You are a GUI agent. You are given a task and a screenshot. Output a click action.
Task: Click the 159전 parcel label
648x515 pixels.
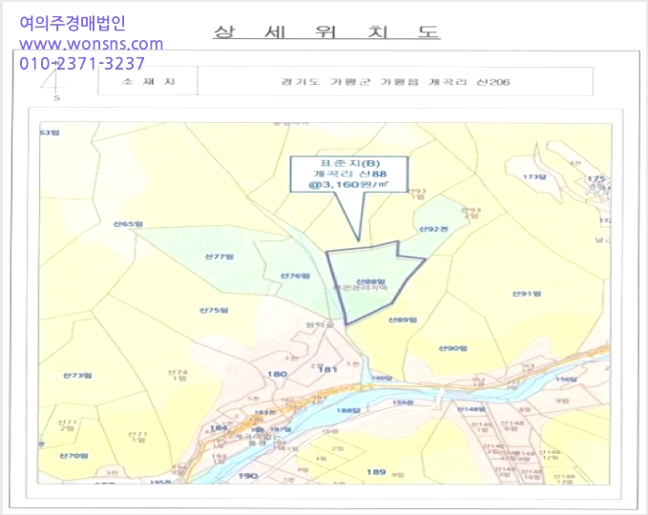click(x=403, y=402)
